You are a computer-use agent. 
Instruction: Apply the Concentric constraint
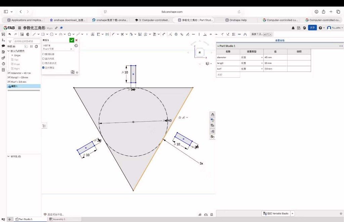176,34
